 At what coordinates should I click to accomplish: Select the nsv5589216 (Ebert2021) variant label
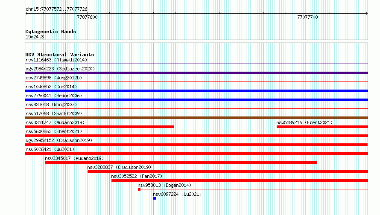click(x=304, y=122)
